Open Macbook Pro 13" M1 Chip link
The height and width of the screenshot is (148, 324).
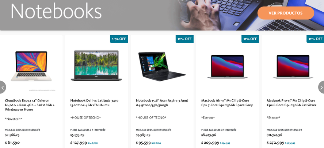pos(291,103)
